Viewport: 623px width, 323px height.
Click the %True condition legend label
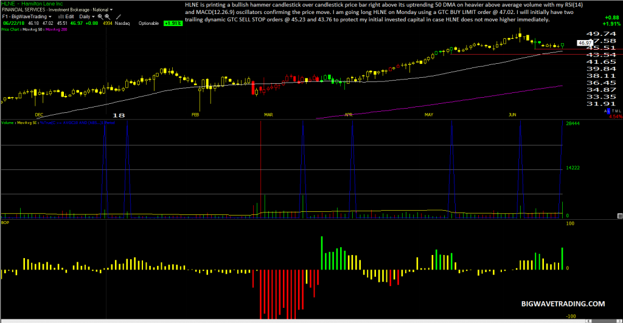[77, 123]
